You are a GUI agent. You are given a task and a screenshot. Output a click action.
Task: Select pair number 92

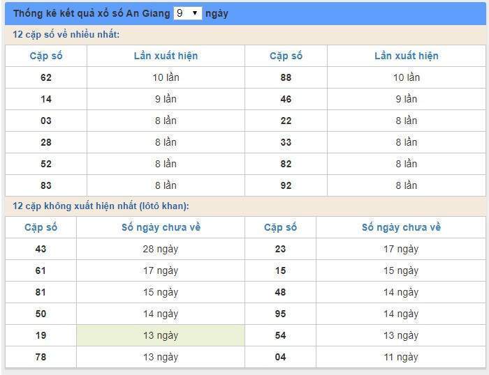click(286, 185)
